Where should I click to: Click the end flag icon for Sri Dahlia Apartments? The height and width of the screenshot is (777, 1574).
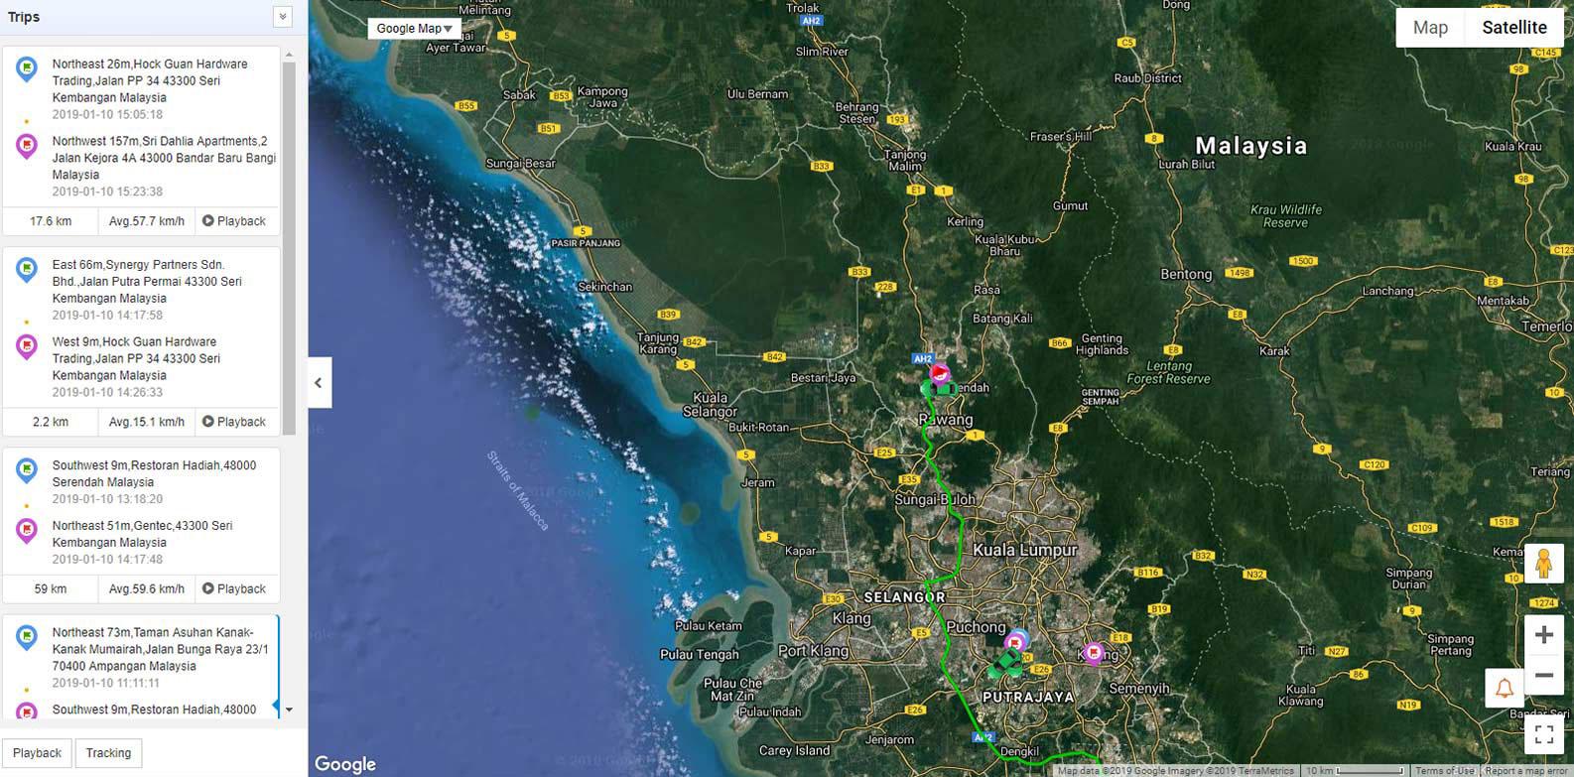(x=27, y=146)
